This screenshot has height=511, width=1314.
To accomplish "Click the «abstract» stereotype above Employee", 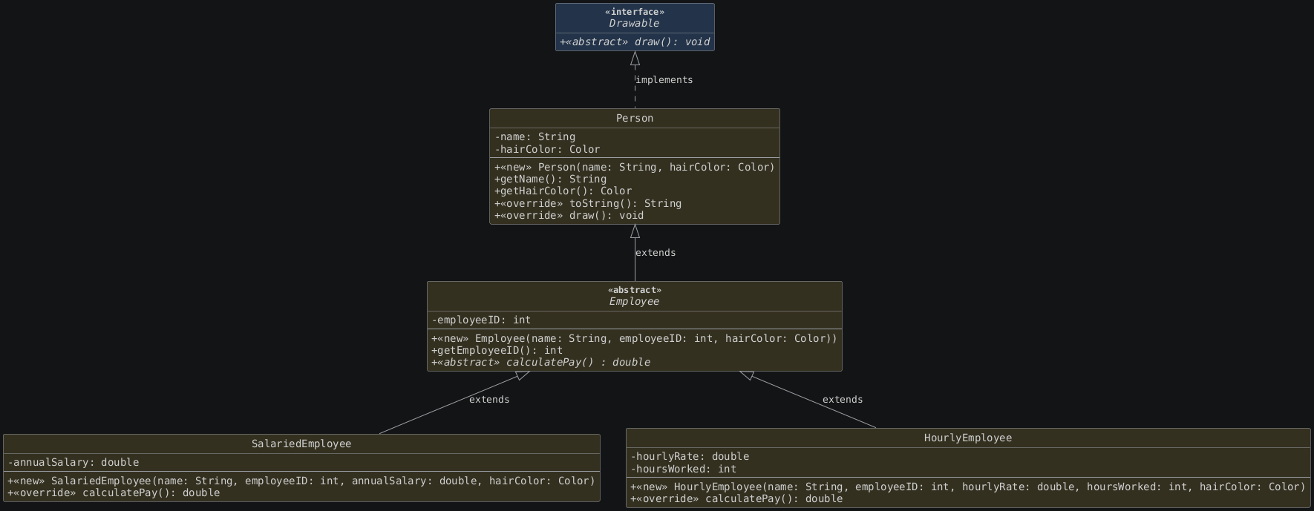I will coord(635,290).
